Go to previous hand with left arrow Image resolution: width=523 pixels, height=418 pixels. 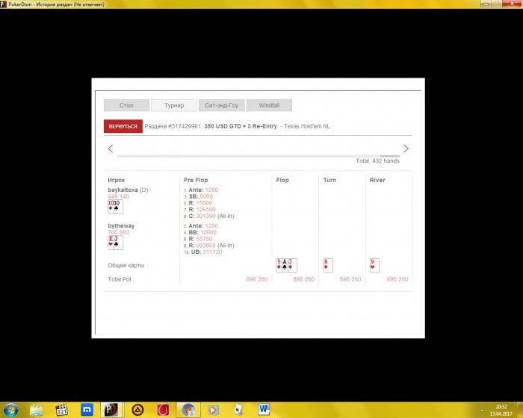tap(111, 149)
